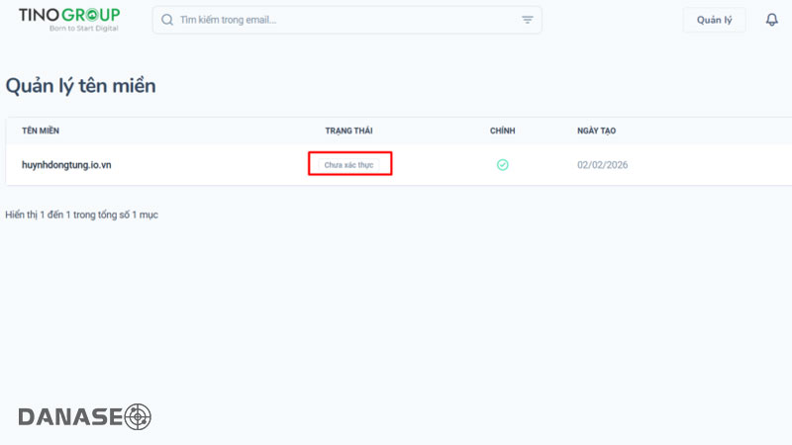Click the TINO GROUP logo
Screen dimensions: 792x445
(x=68, y=15)
